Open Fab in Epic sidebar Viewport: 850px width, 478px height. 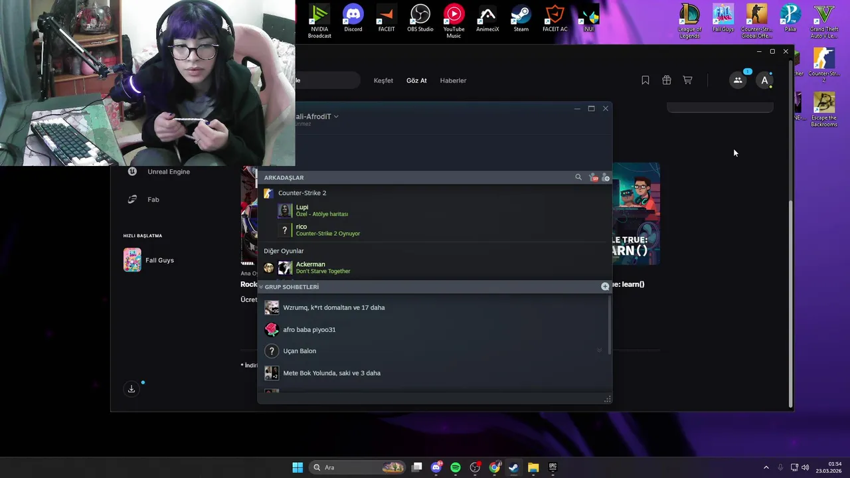(x=144, y=199)
